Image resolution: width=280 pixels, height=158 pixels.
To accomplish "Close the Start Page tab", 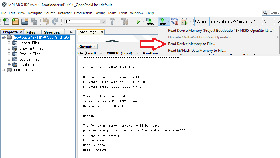I will 102,32.
